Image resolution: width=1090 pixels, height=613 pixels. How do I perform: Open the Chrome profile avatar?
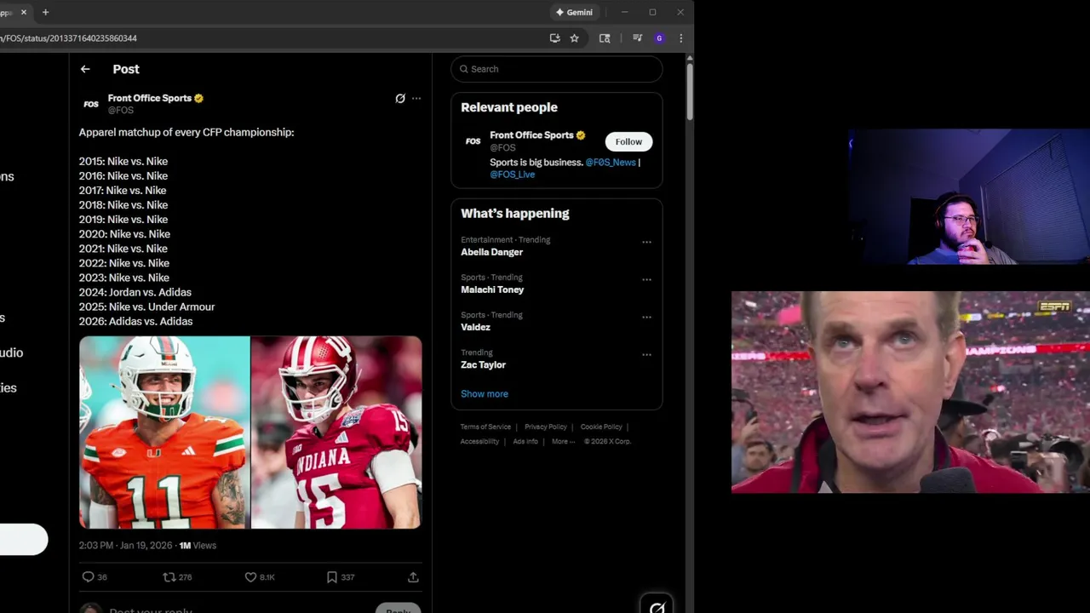tap(659, 38)
